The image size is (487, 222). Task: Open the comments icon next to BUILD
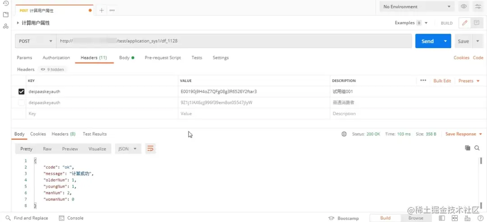[476, 23]
